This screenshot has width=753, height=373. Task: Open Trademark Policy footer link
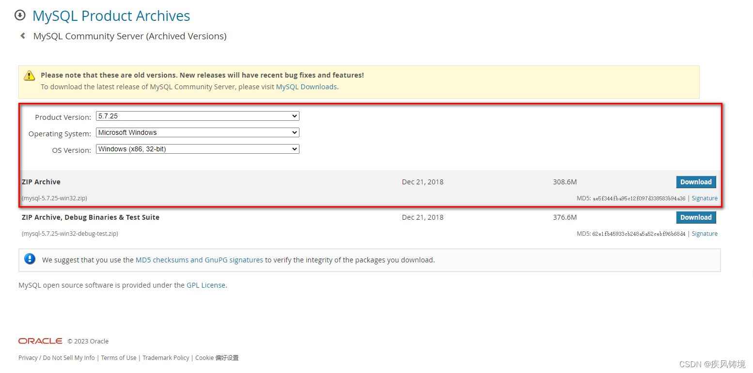(166, 358)
